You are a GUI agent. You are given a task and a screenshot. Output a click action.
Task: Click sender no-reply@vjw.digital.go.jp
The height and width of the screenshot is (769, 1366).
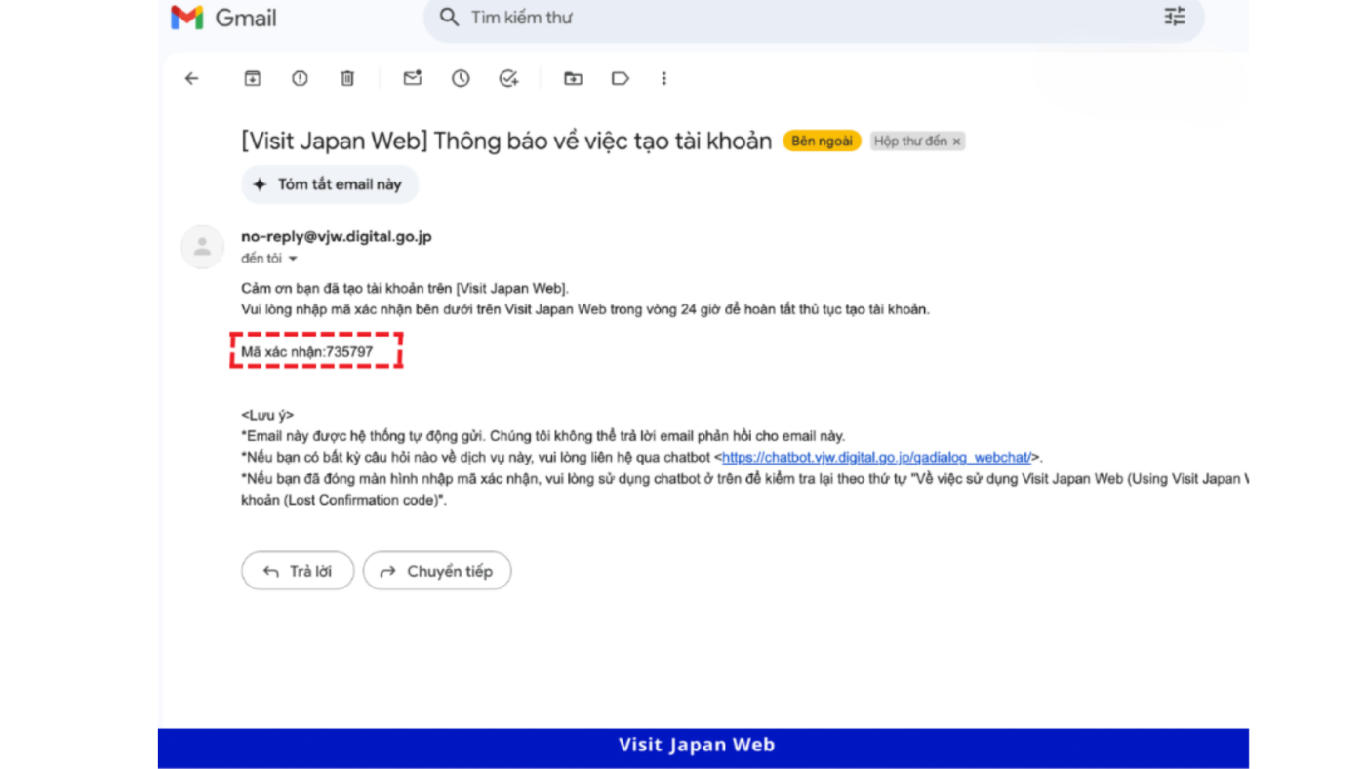[x=337, y=236]
